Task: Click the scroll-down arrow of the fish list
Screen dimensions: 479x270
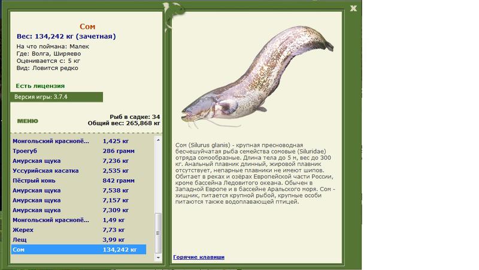Action: point(158,257)
